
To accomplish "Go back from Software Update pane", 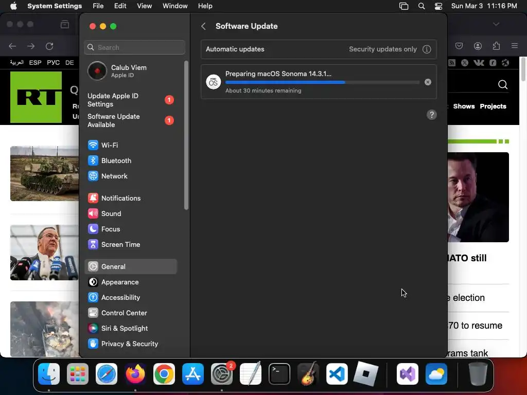I will pyautogui.click(x=203, y=26).
